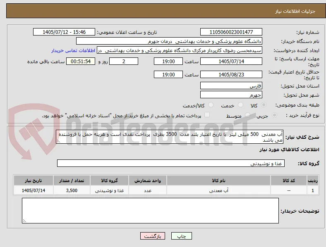The height and width of the screenshot is (247, 326).
Task: Select the متوسط purchase type radio
Action: tap(247, 115)
